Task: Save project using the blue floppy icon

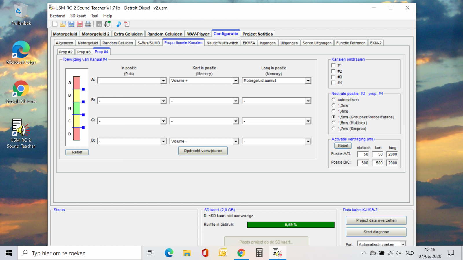Action: click(x=71, y=24)
